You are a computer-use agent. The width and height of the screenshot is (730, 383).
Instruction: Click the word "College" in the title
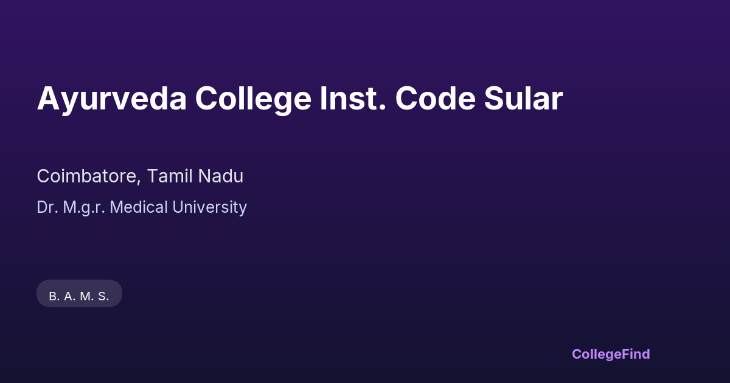[x=252, y=98]
